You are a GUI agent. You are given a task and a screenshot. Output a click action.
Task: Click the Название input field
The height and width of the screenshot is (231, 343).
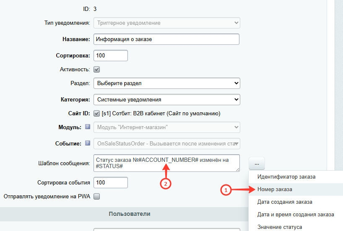click(166, 39)
